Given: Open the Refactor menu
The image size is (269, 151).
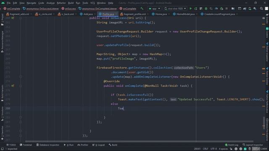Looking at the screenshot, I should tap(61, 3).
